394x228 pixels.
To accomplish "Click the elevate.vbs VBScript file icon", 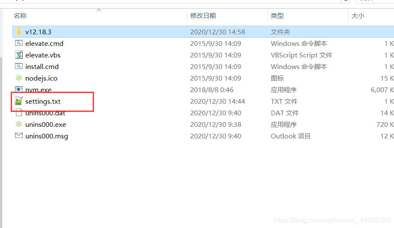I will point(19,55).
